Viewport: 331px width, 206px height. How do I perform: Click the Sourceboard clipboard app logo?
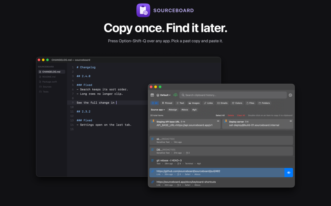(x=143, y=10)
